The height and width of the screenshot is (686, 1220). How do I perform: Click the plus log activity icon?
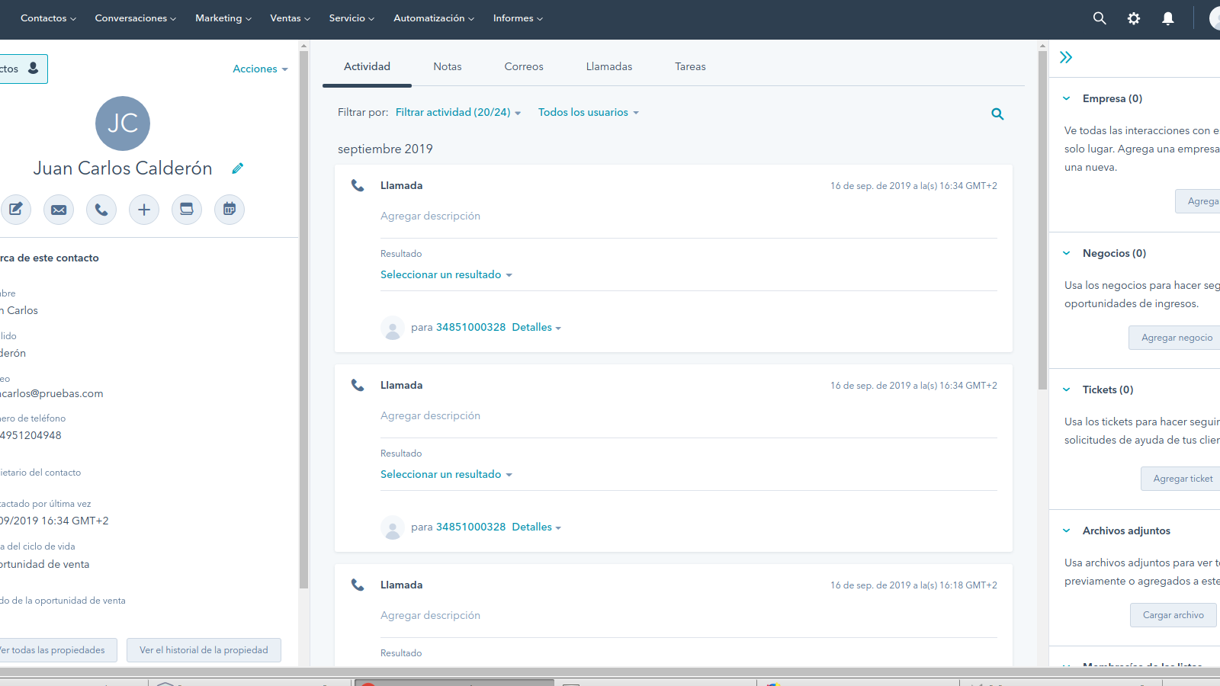[x=144, y=210]
